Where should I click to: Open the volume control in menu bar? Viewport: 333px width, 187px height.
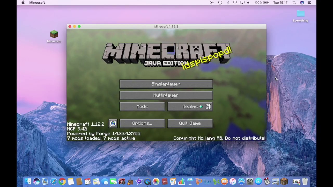click(x=248, y=3)
